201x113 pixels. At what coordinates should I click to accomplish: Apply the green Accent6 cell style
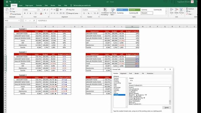pos(134,10)
